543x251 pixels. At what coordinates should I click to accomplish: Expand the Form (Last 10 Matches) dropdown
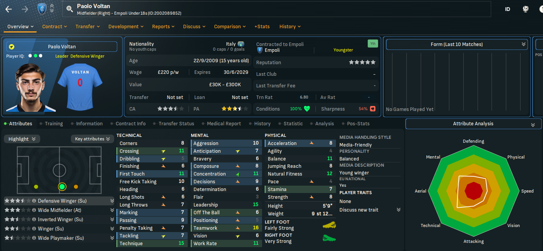pos(457,44)
